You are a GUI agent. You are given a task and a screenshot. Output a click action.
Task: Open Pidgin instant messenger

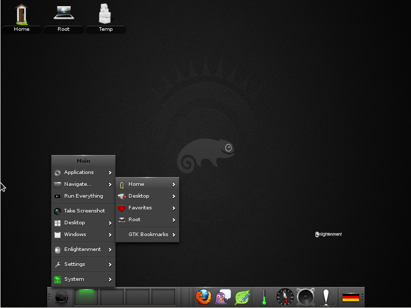click(222, 297)
